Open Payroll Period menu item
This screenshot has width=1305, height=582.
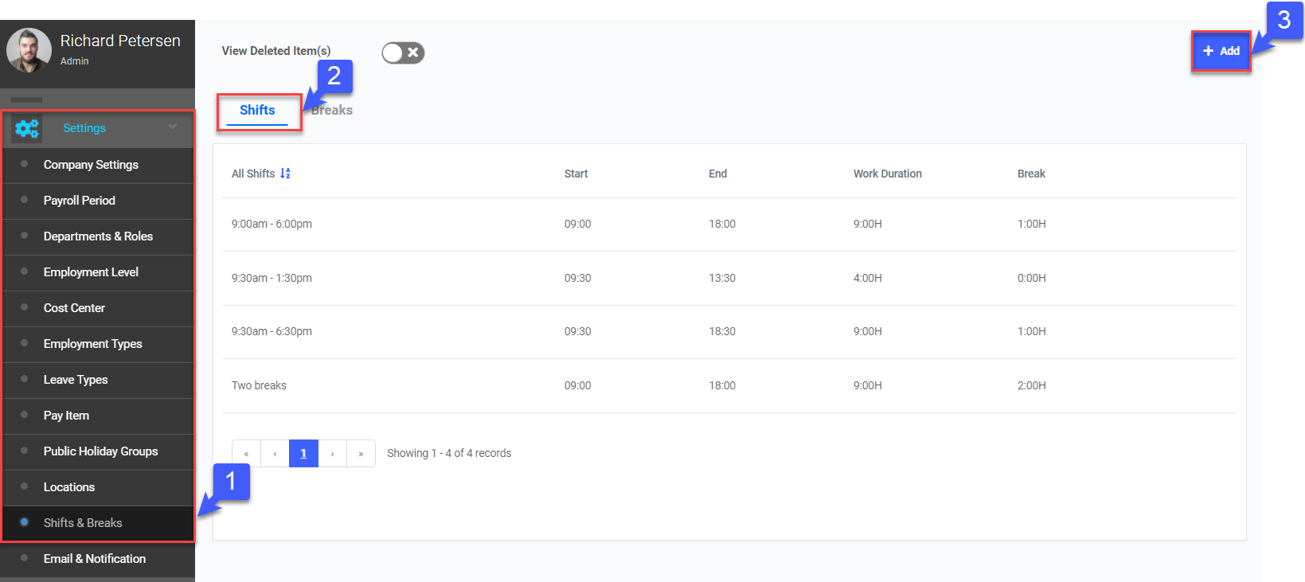[80, 201]
